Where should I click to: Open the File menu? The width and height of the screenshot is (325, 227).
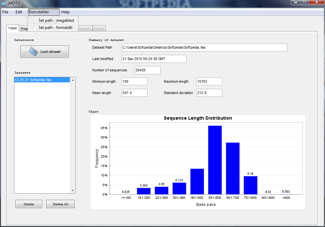coord(5,12)
